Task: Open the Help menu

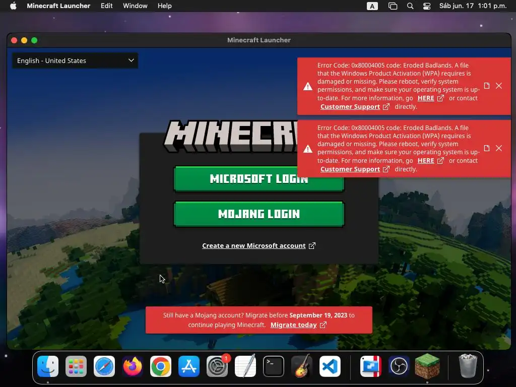Action: click(x=165, y=6)
